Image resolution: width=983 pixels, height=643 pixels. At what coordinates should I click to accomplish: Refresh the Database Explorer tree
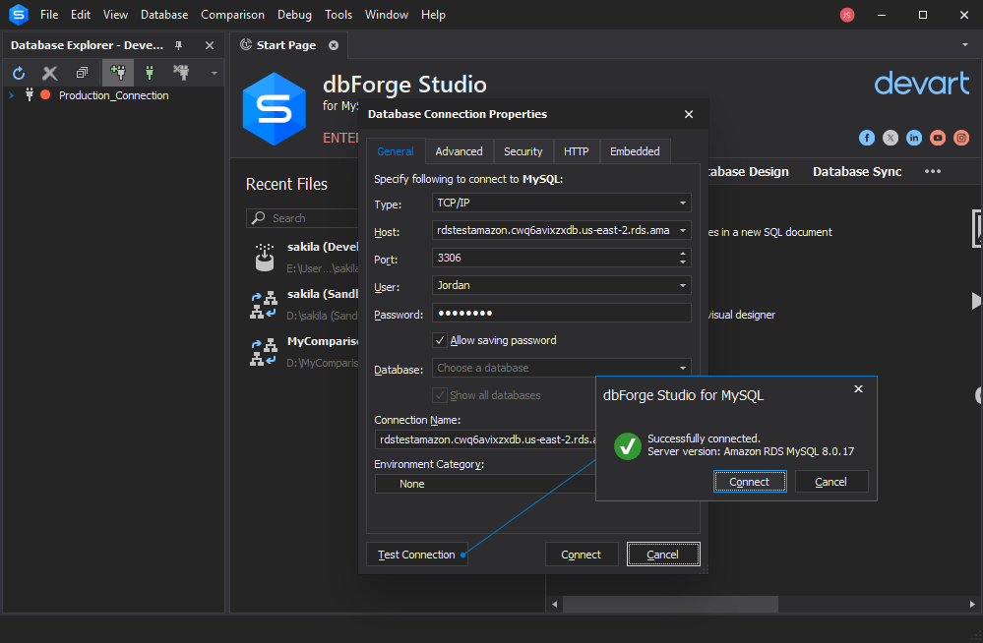click(x=18, y=72)
